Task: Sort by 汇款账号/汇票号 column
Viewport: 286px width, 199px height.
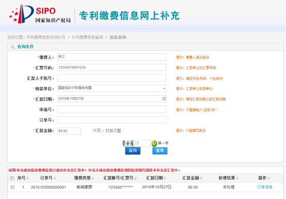Action: (x=120, y=178)
